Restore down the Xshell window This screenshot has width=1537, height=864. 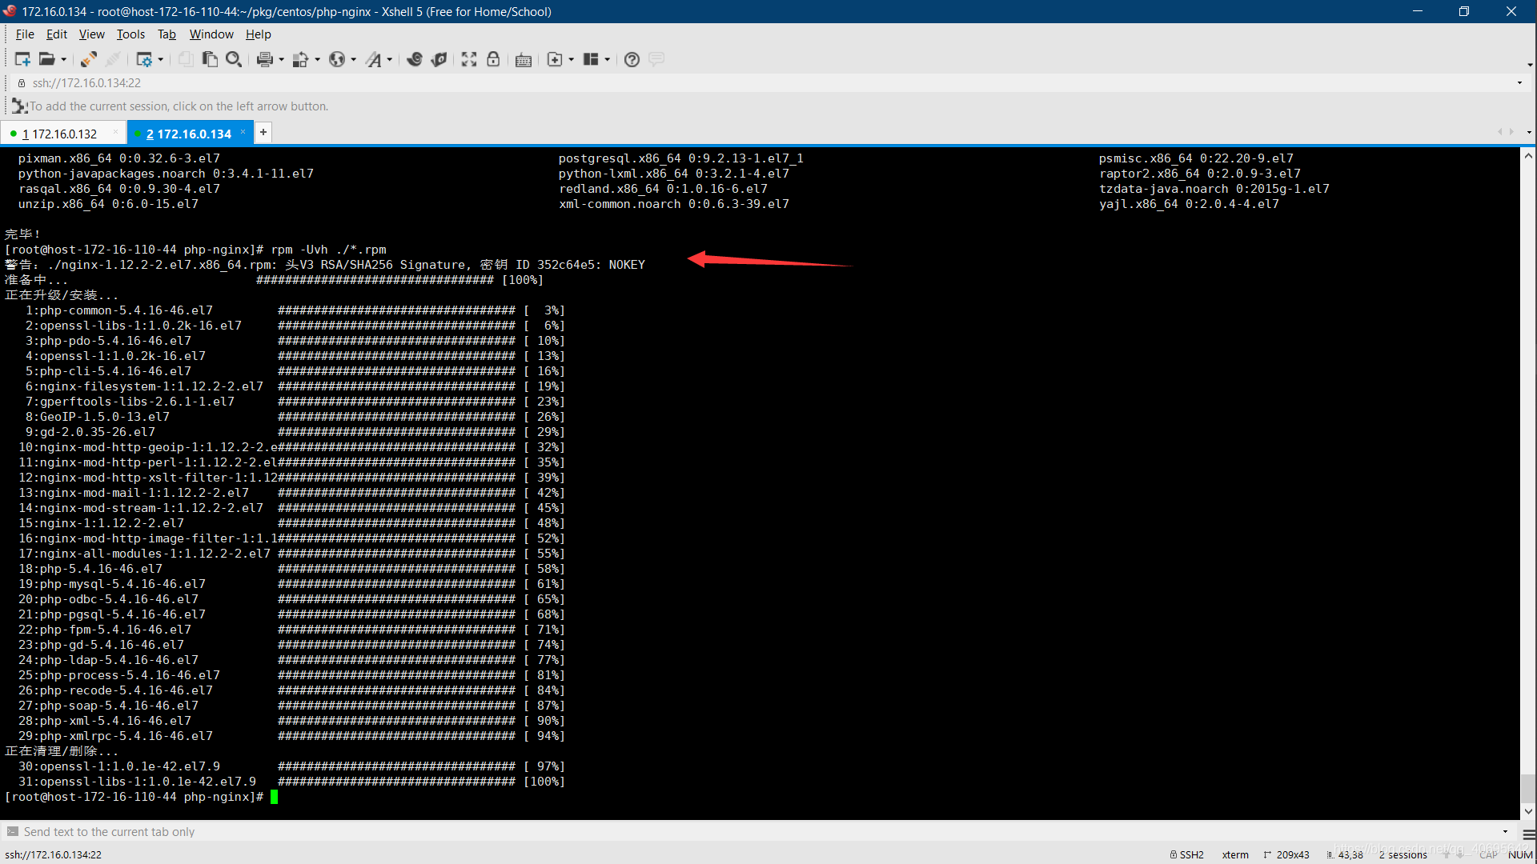[1463, 11]
